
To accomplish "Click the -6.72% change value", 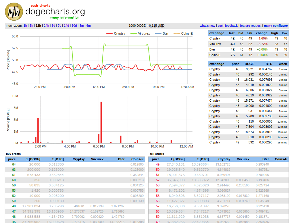I will point(262,44).
